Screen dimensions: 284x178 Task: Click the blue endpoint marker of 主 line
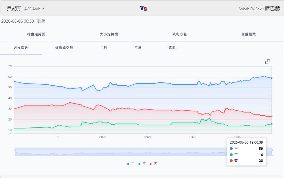coord(272,78)
